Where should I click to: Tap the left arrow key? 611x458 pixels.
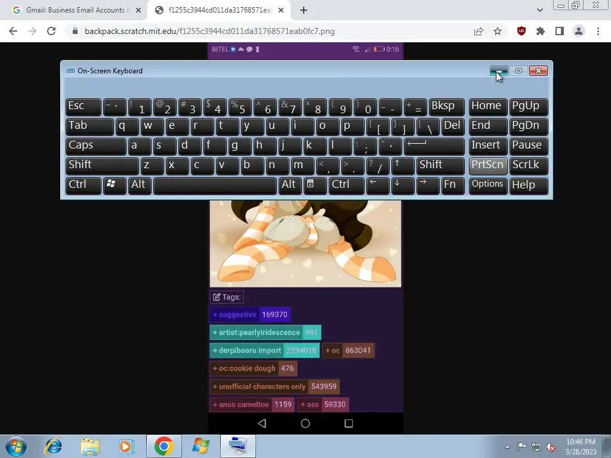click(x=378, y=185)
